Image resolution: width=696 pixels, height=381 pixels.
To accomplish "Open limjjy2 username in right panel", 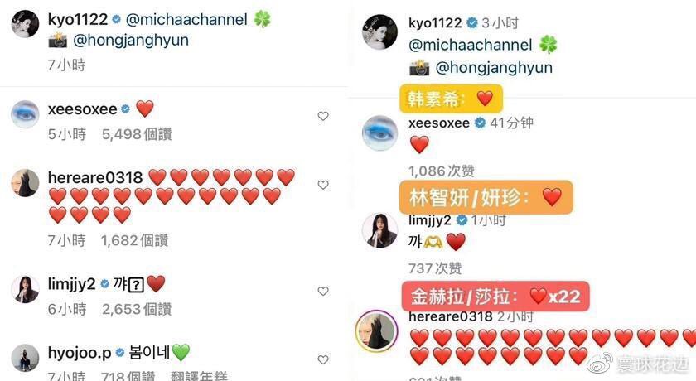I will tap(430, 220).
